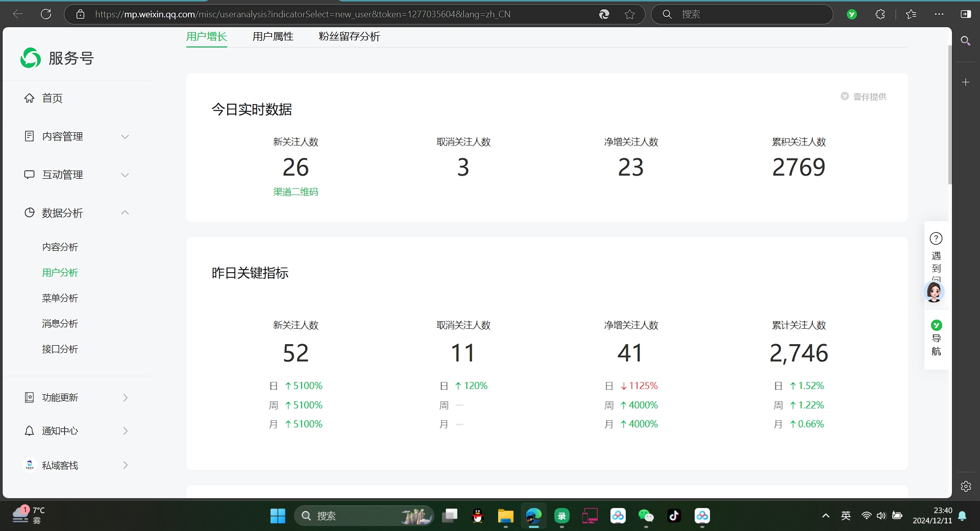The width and height of the screenshot is (980, 531).
Task: Switch to the 粉丝留存分析 tab
Action: coord(349,36)
